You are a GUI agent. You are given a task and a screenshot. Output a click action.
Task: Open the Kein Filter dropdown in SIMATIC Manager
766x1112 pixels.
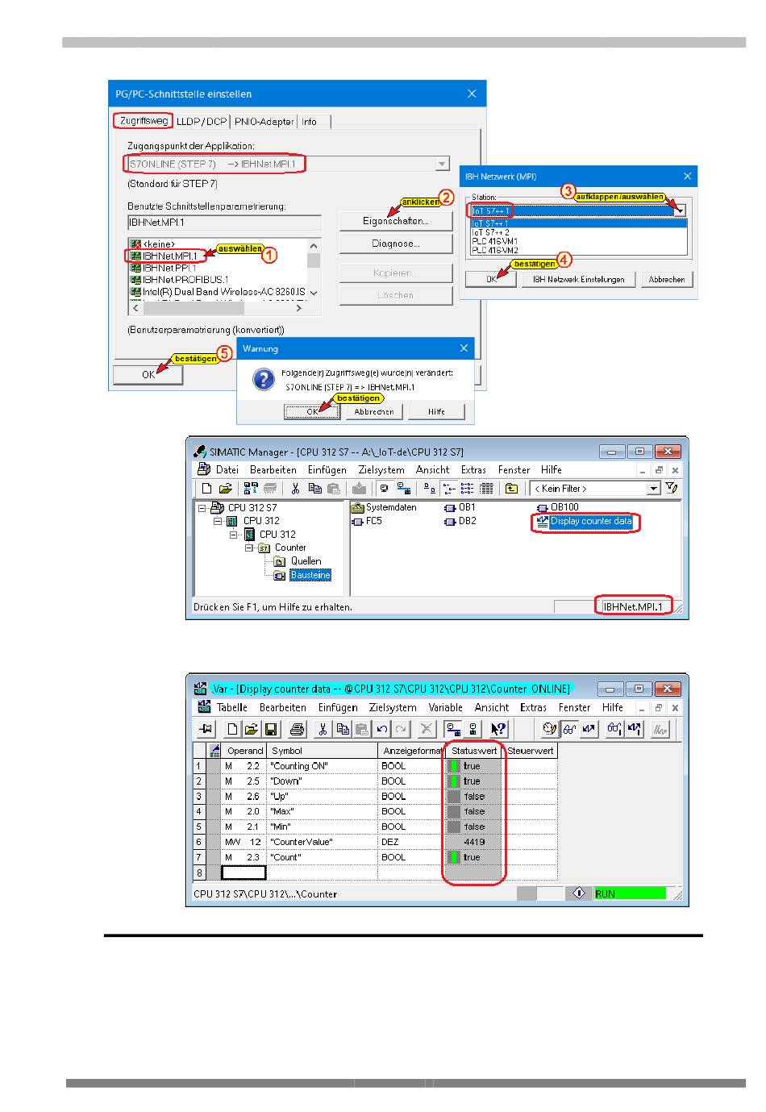654,489
